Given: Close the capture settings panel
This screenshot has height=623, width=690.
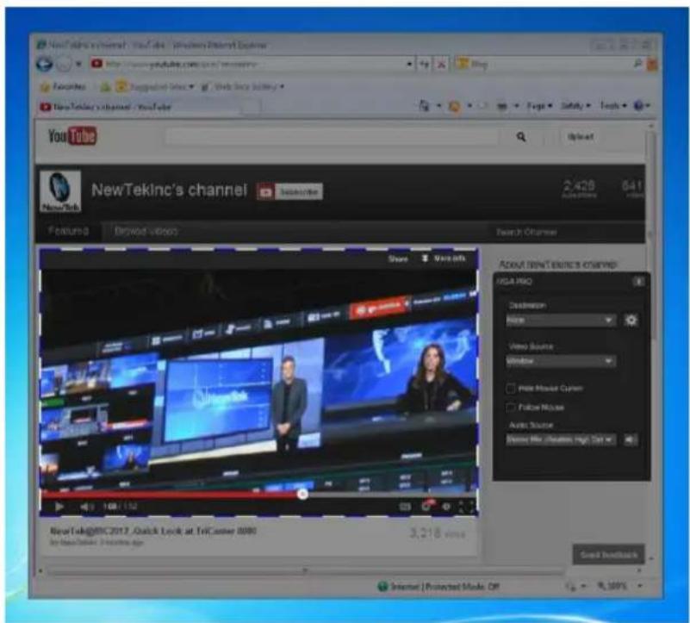Looking at the screenshot, I should 638,281.
